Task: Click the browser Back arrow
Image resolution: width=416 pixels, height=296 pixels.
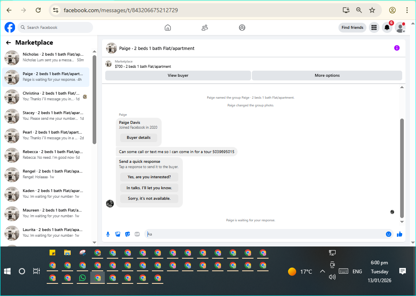Action: (9, 10)
